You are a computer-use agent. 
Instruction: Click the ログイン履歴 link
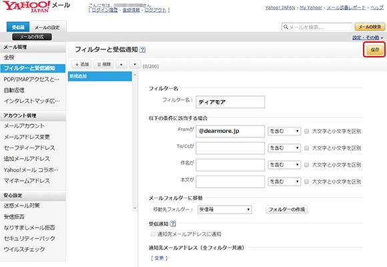(x=105, y=10)
